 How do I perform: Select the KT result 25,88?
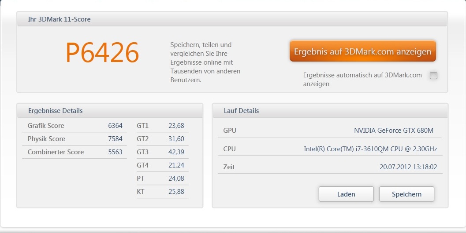pos(176,192)
